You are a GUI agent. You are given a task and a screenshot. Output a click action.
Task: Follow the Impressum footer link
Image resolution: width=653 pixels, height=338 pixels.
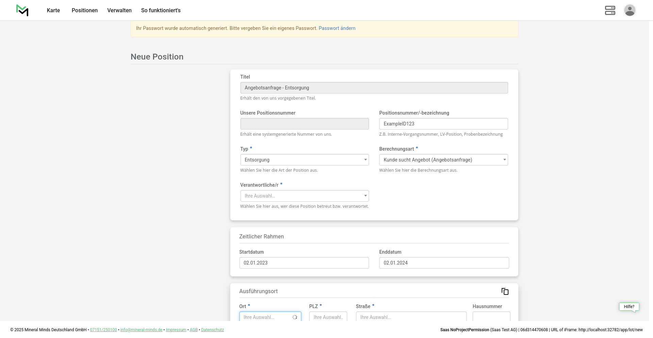tap(176, 330)
